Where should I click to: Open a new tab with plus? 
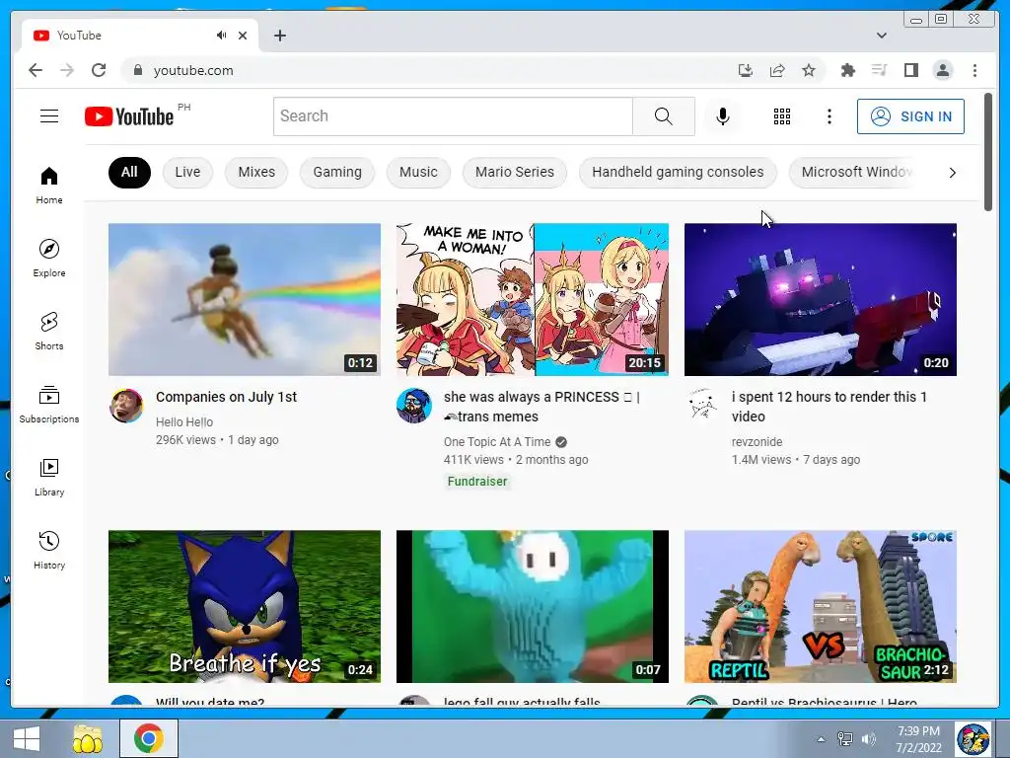(279, 36)
